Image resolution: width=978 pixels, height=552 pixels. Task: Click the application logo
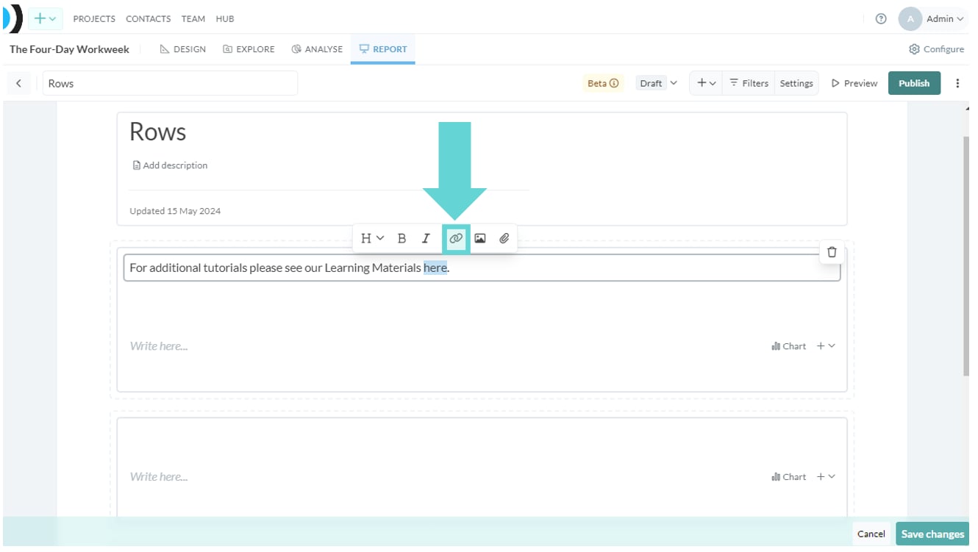click(x=13, y=19)
